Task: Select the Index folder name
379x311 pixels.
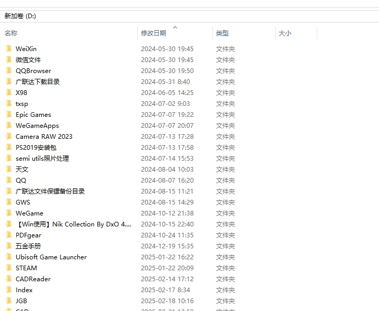Action: coord(24,290)
